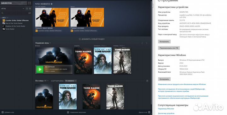Click into the library search field
227x115 pixels.
[16, 13]
